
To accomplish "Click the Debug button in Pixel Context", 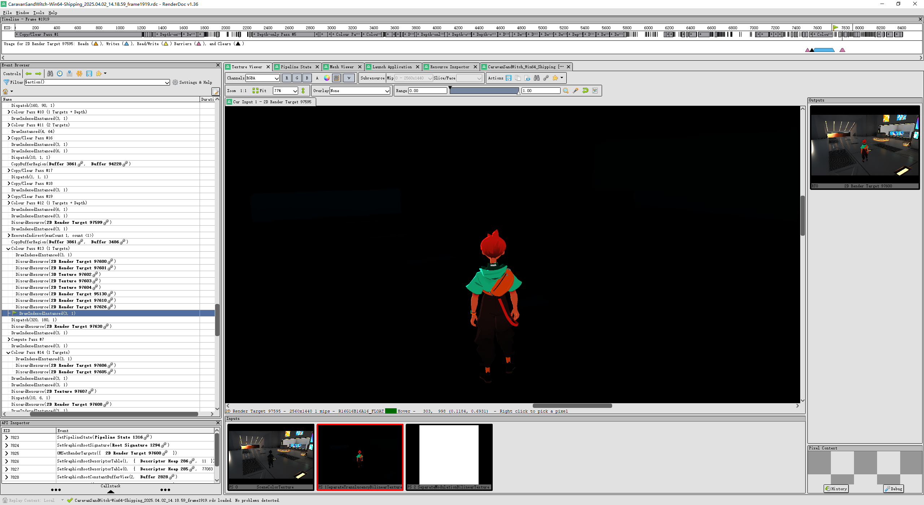I will [893, 489].
